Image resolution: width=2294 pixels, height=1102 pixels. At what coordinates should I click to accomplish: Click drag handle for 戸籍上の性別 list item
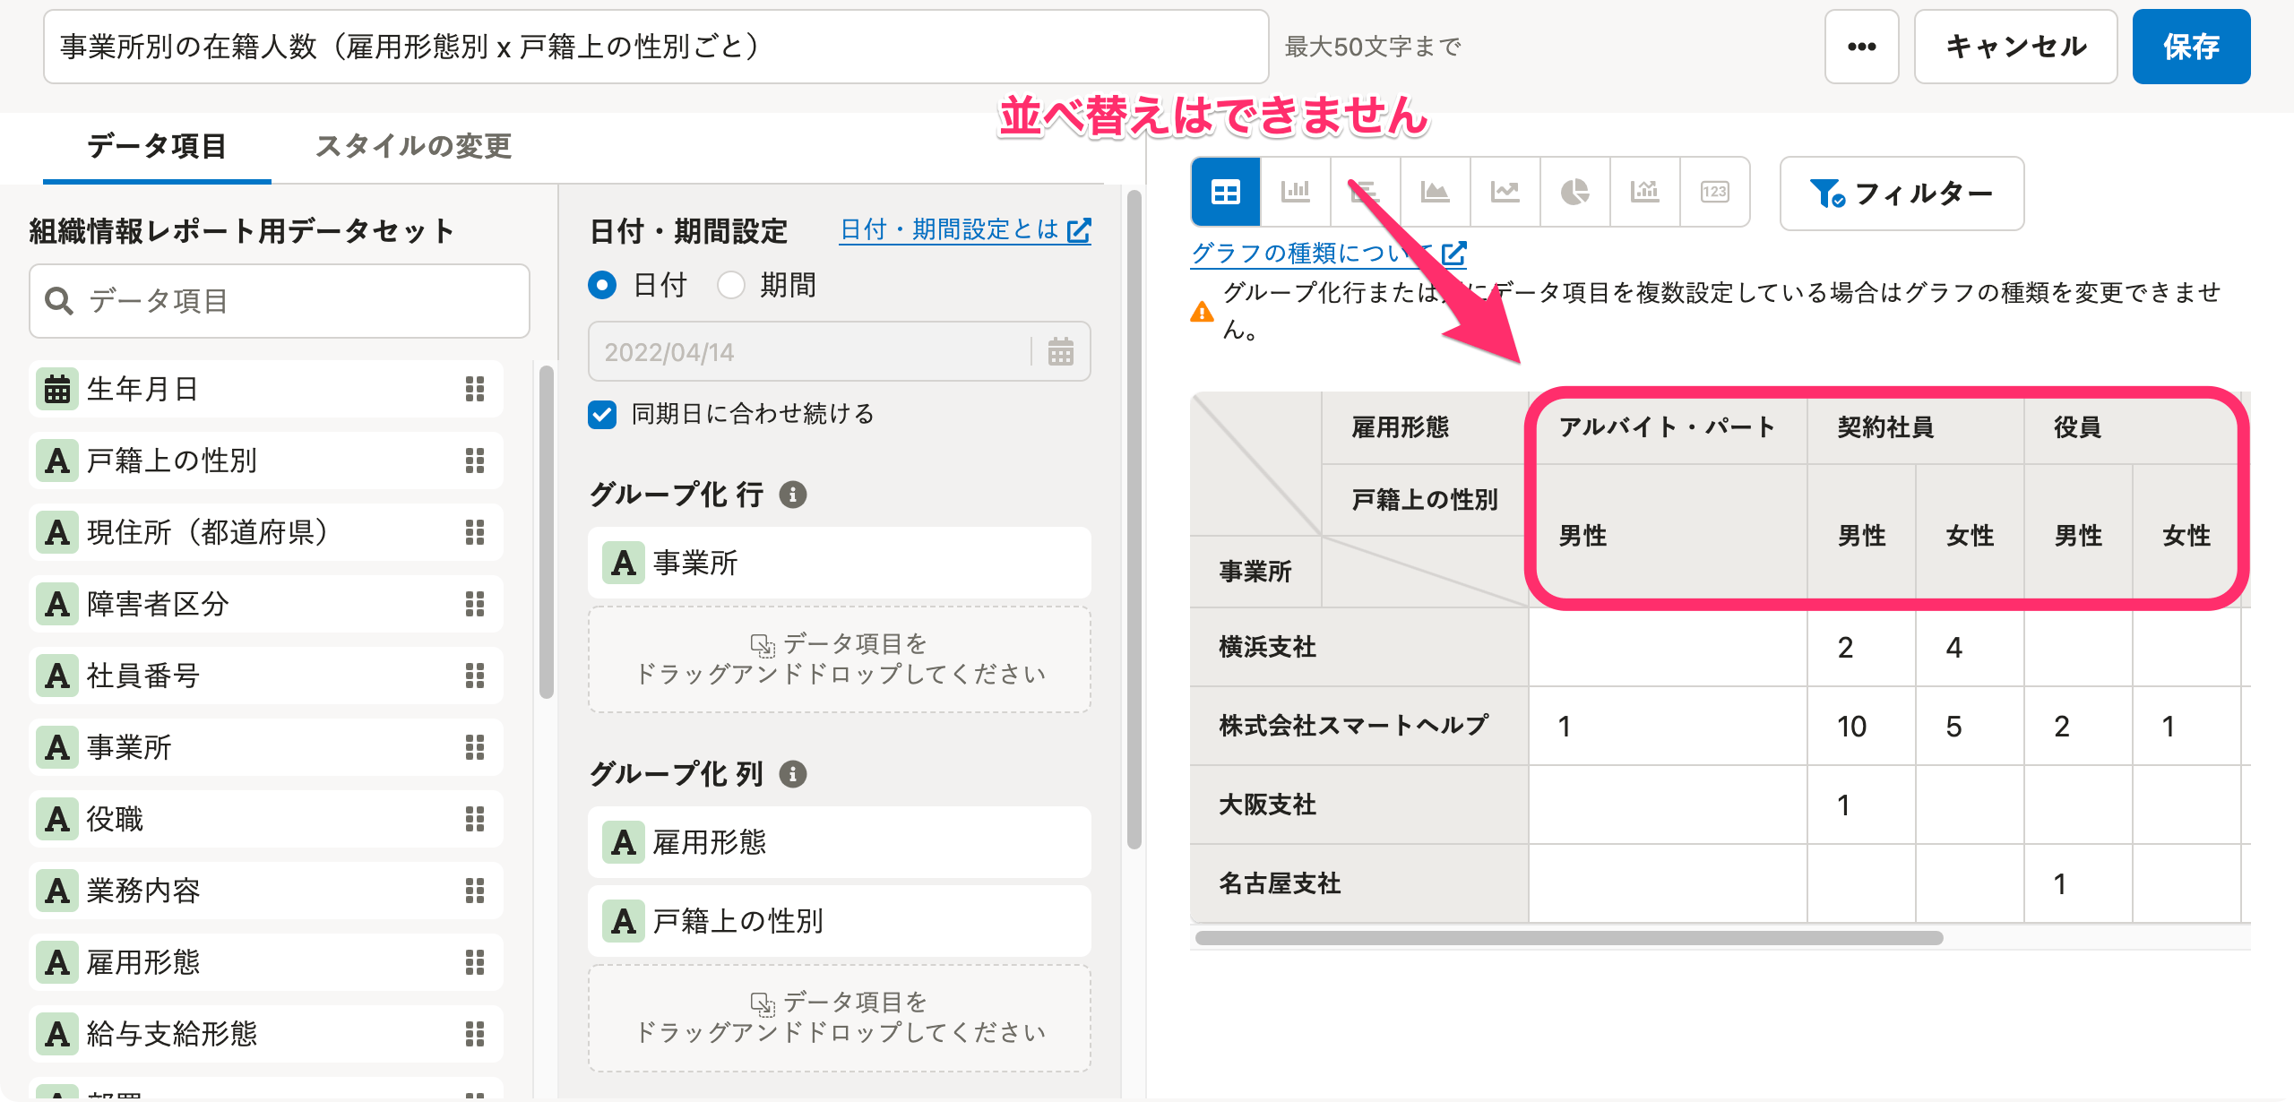tap(475, 461)
